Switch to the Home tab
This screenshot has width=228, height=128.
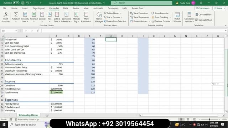[14, 8]
